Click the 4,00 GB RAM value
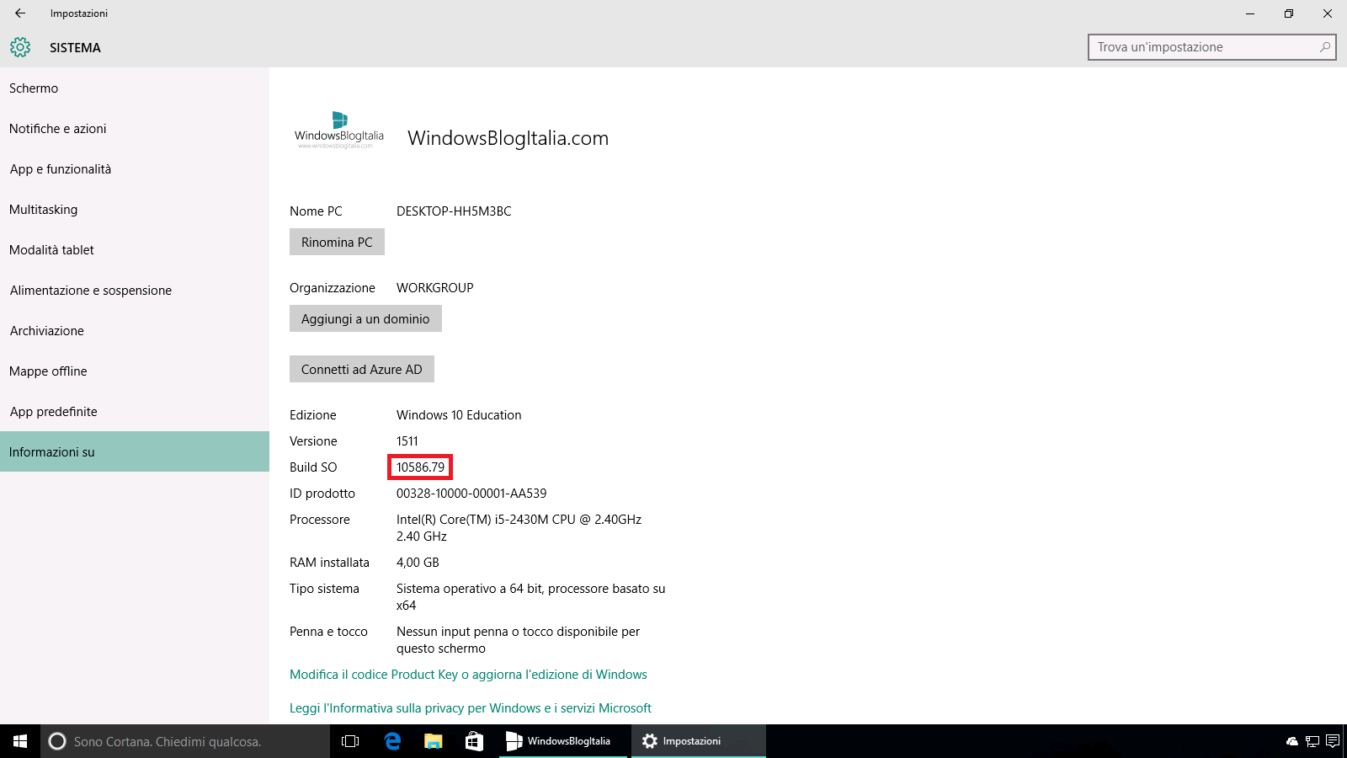 coord(418,563)
